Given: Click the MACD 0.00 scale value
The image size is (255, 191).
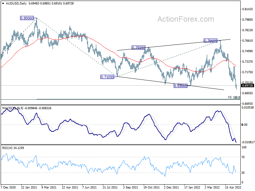Looking at the screenshot, I should coord(244,124).
